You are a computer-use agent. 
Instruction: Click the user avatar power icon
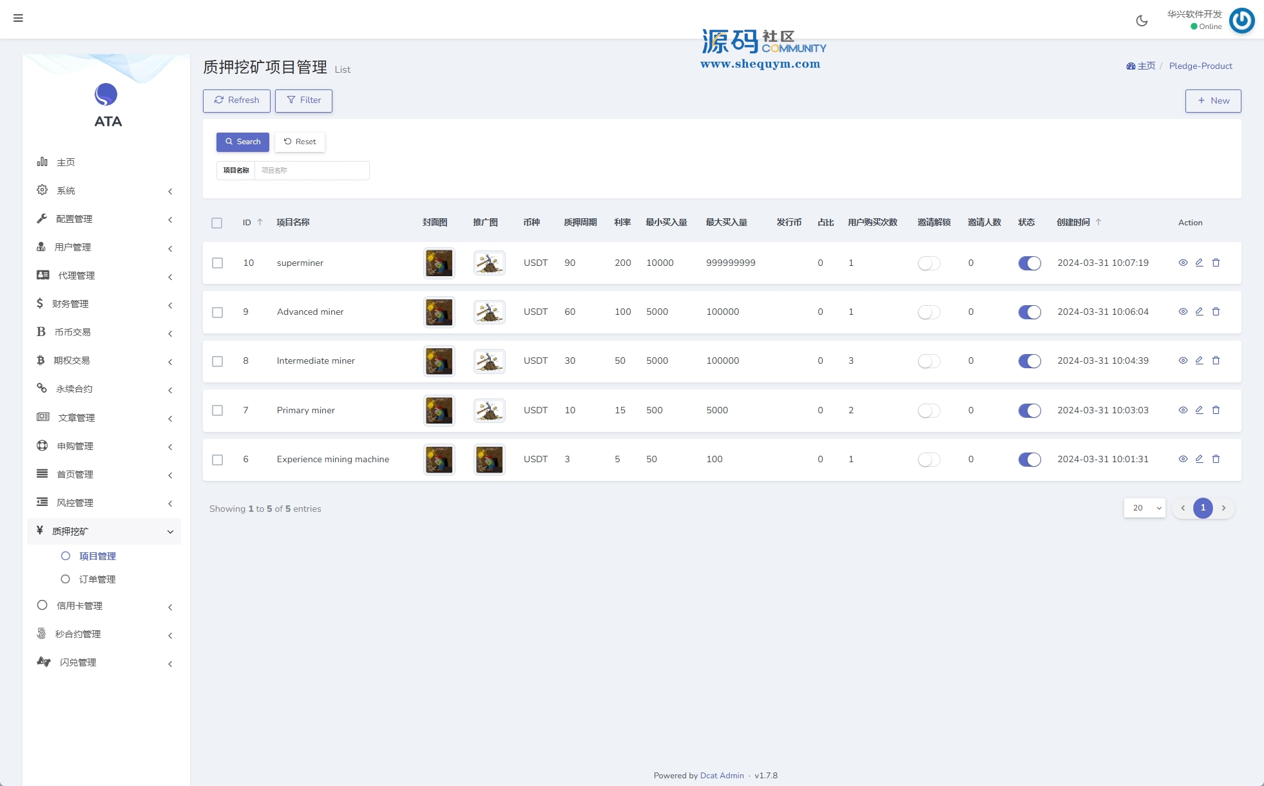tap(1241, 20)
